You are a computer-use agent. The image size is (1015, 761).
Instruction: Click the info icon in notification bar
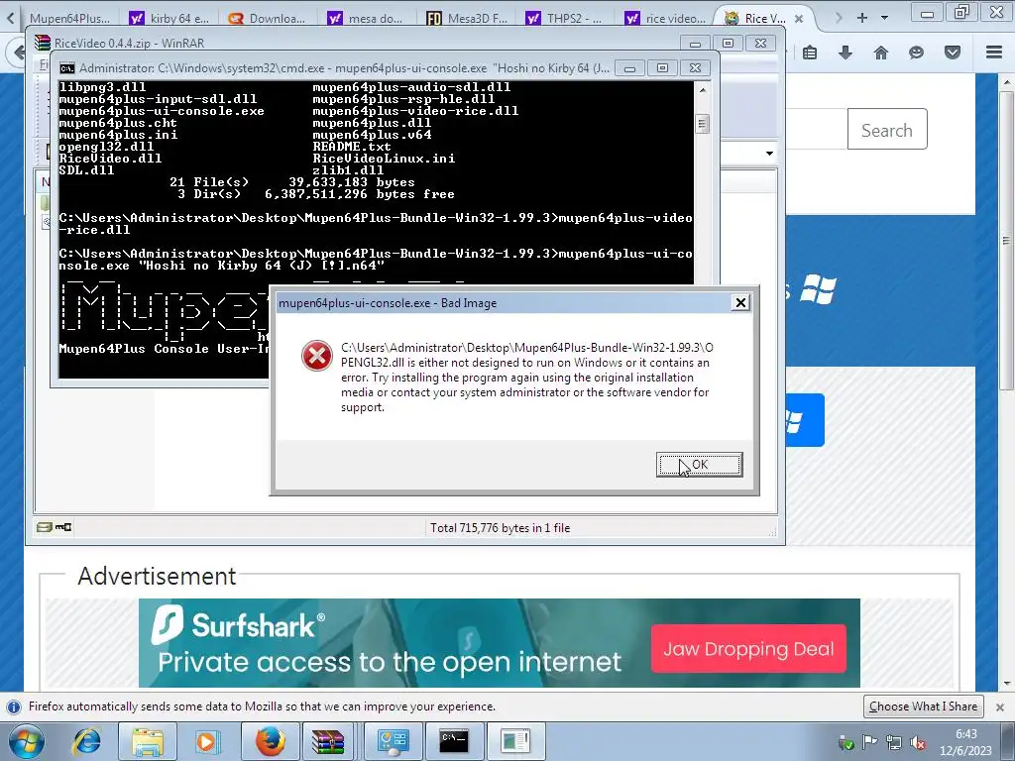point(14,707)
